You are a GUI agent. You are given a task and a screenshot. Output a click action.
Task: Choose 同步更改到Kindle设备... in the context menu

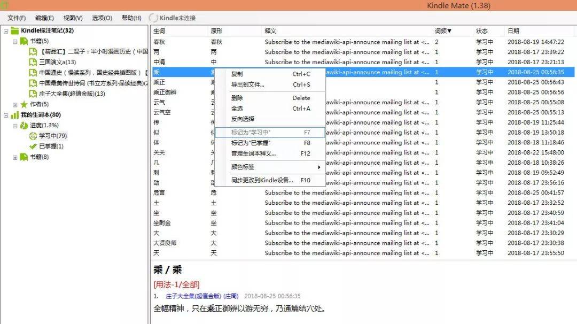[x=270, y=180]
